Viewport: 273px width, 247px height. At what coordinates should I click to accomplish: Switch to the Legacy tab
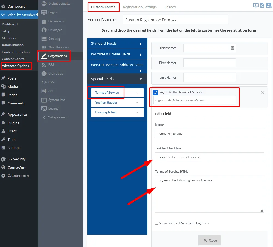[170, 7]
